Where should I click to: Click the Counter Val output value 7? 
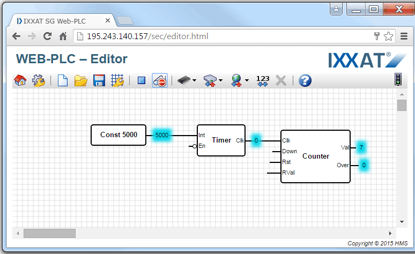coord(361,147)
